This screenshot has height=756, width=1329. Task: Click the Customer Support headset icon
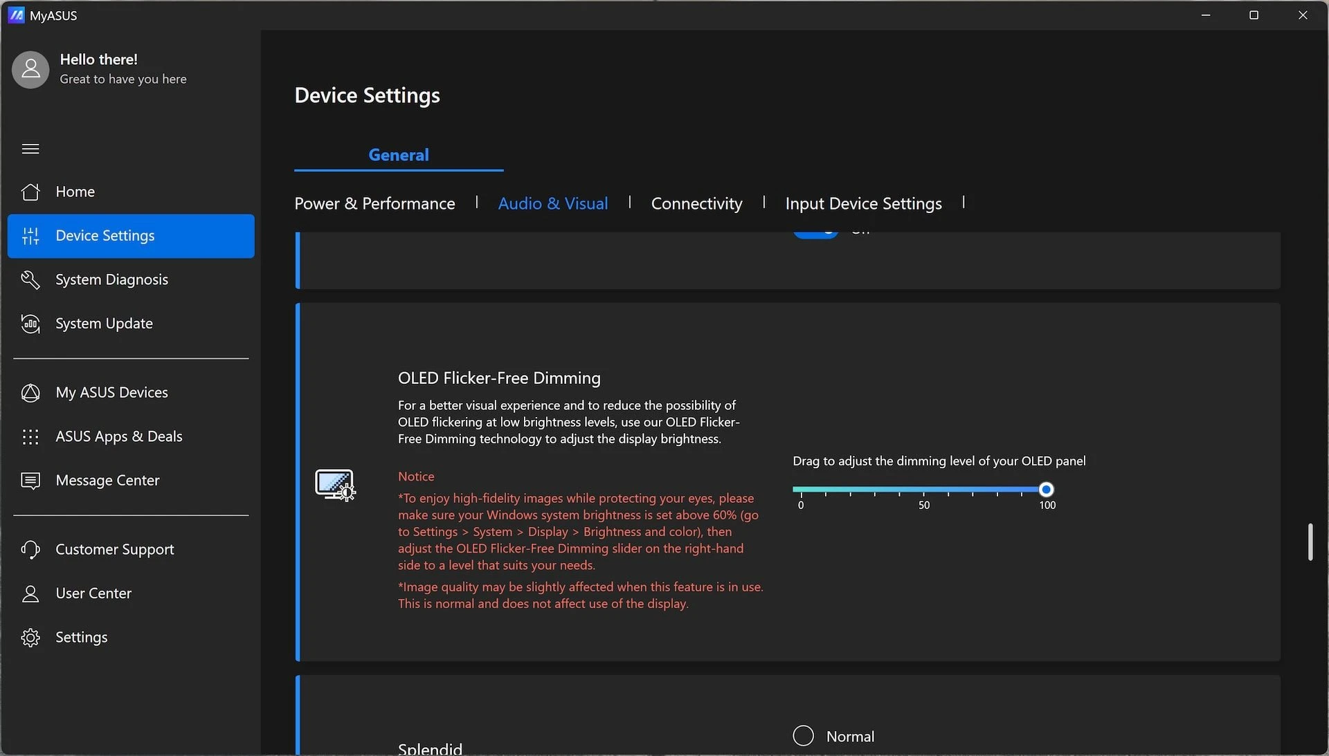pyautogui.click(x=30, y=549)
